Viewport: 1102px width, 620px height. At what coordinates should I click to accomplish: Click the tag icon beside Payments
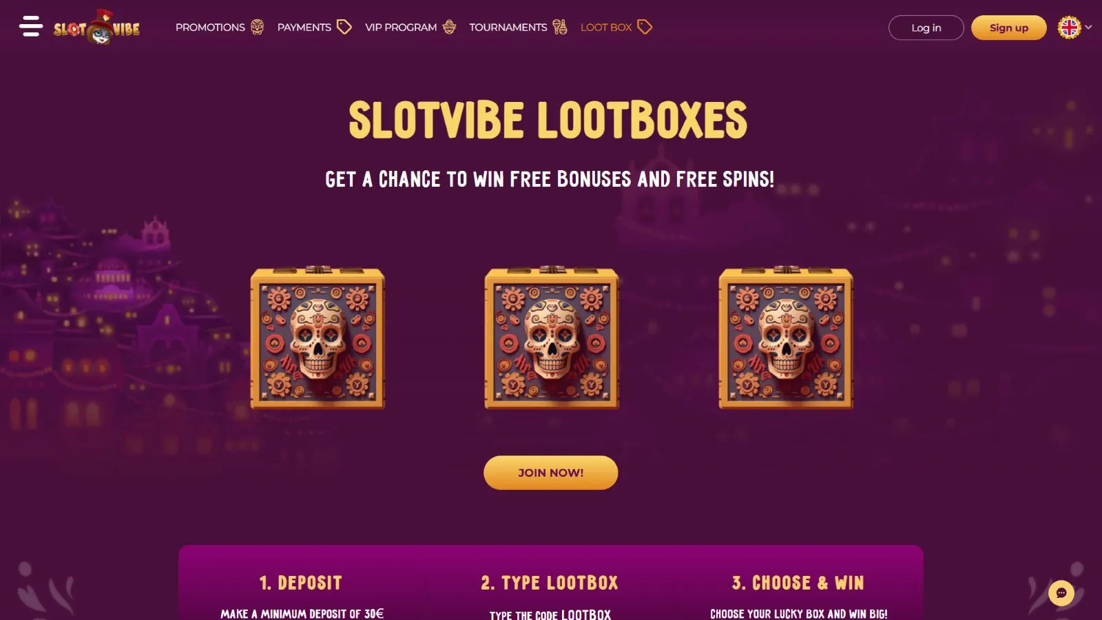[344, 27]
